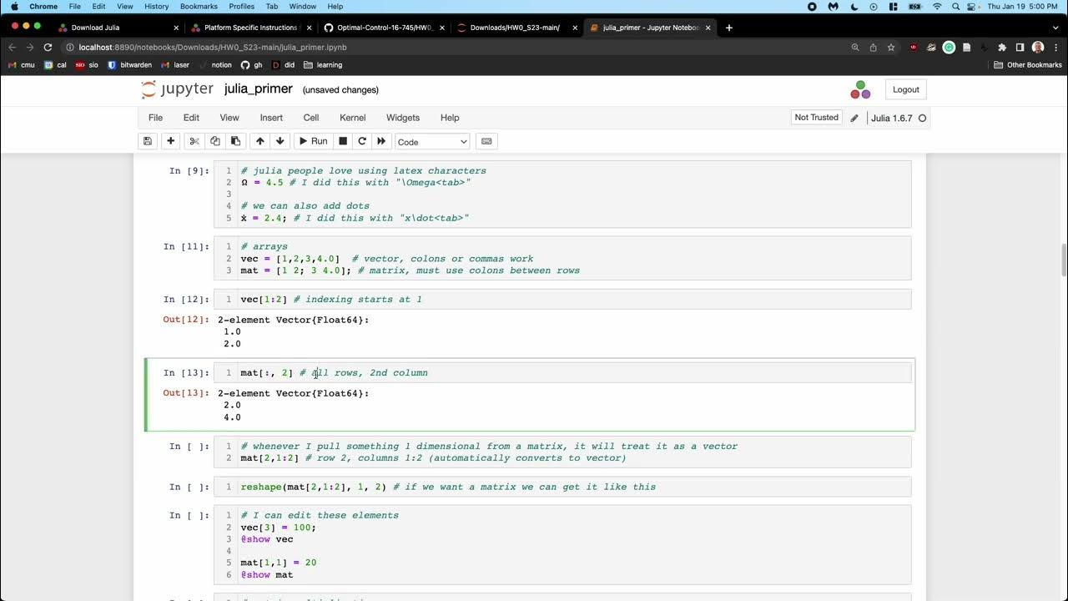Restart the kernel with the circular arrow icon
Viewport: 1068px width, 601px height.
(362, 141)
